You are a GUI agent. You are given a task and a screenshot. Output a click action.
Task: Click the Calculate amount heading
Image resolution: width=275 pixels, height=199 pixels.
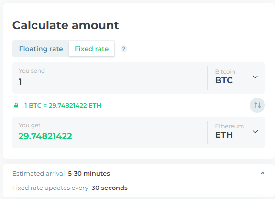(66, 25)
